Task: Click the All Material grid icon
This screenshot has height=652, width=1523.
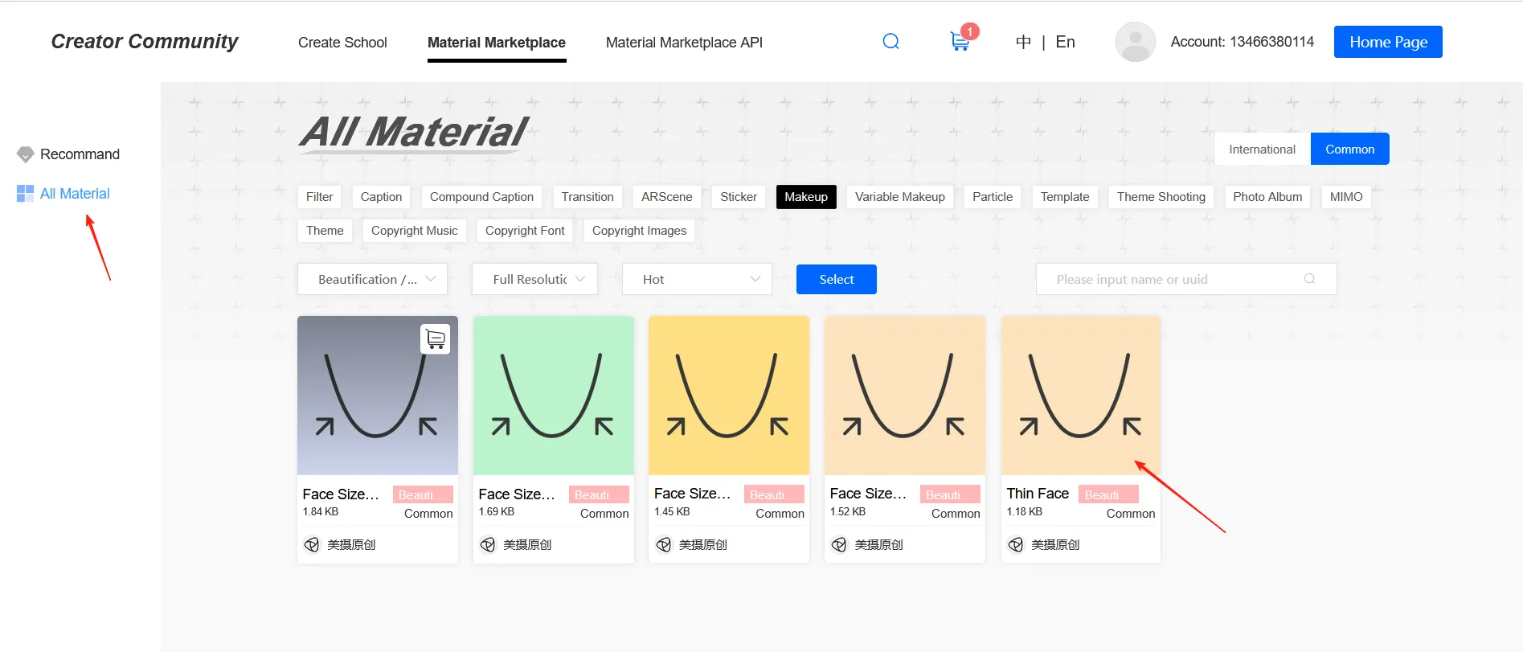Action: [x=25, y=194]
